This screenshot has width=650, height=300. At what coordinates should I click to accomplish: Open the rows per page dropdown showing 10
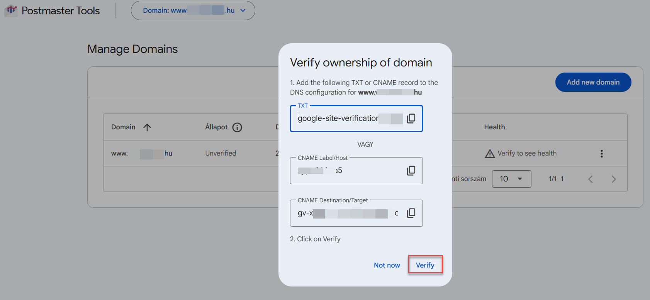click(512, 179)
